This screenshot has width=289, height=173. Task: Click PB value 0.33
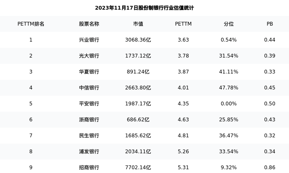(270, 72)
